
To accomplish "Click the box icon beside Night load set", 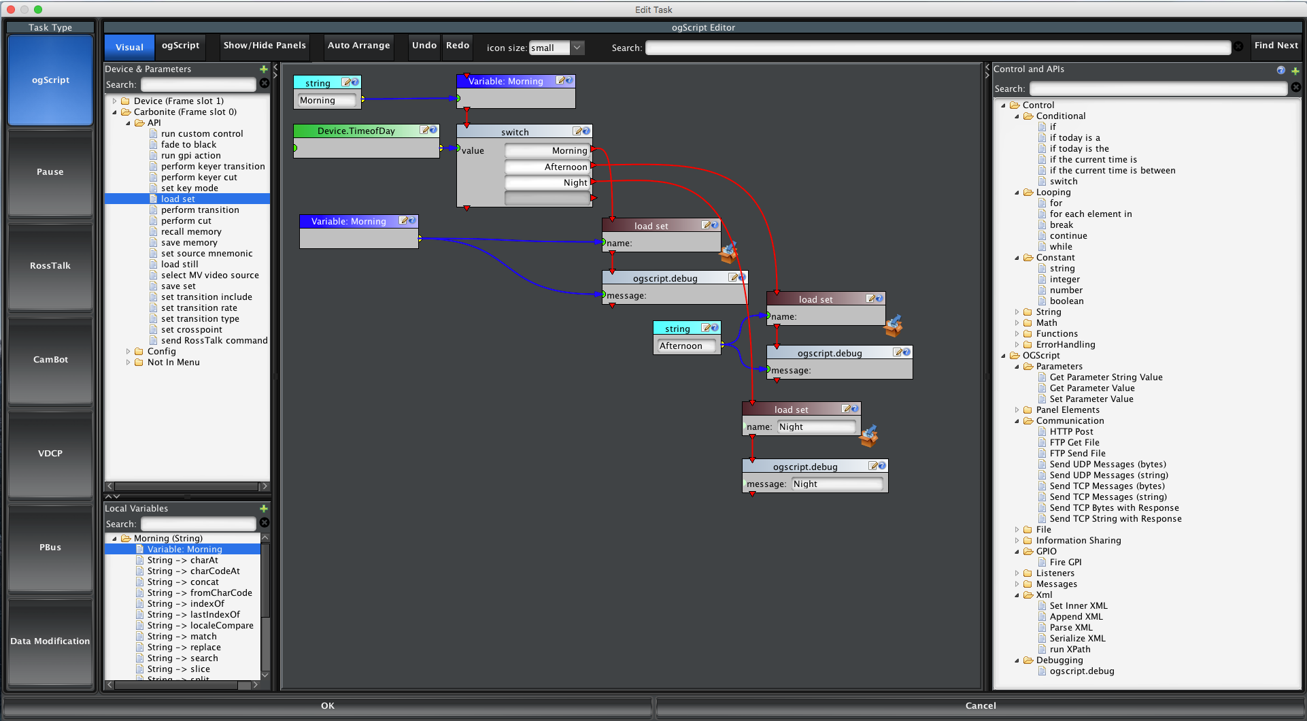I will 869,436.
